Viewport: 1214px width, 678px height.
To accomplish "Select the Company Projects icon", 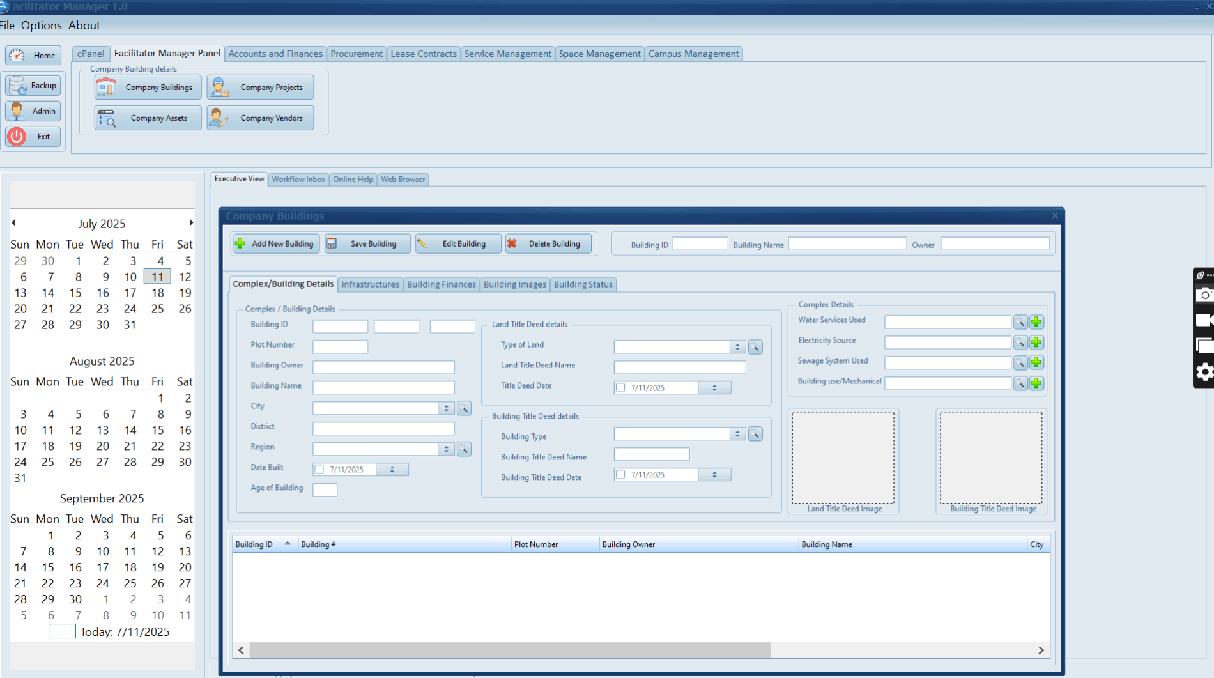I will [x=259, y=87].
